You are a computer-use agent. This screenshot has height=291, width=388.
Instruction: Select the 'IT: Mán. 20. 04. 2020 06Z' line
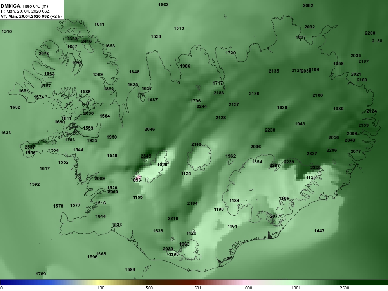(25, 11)
